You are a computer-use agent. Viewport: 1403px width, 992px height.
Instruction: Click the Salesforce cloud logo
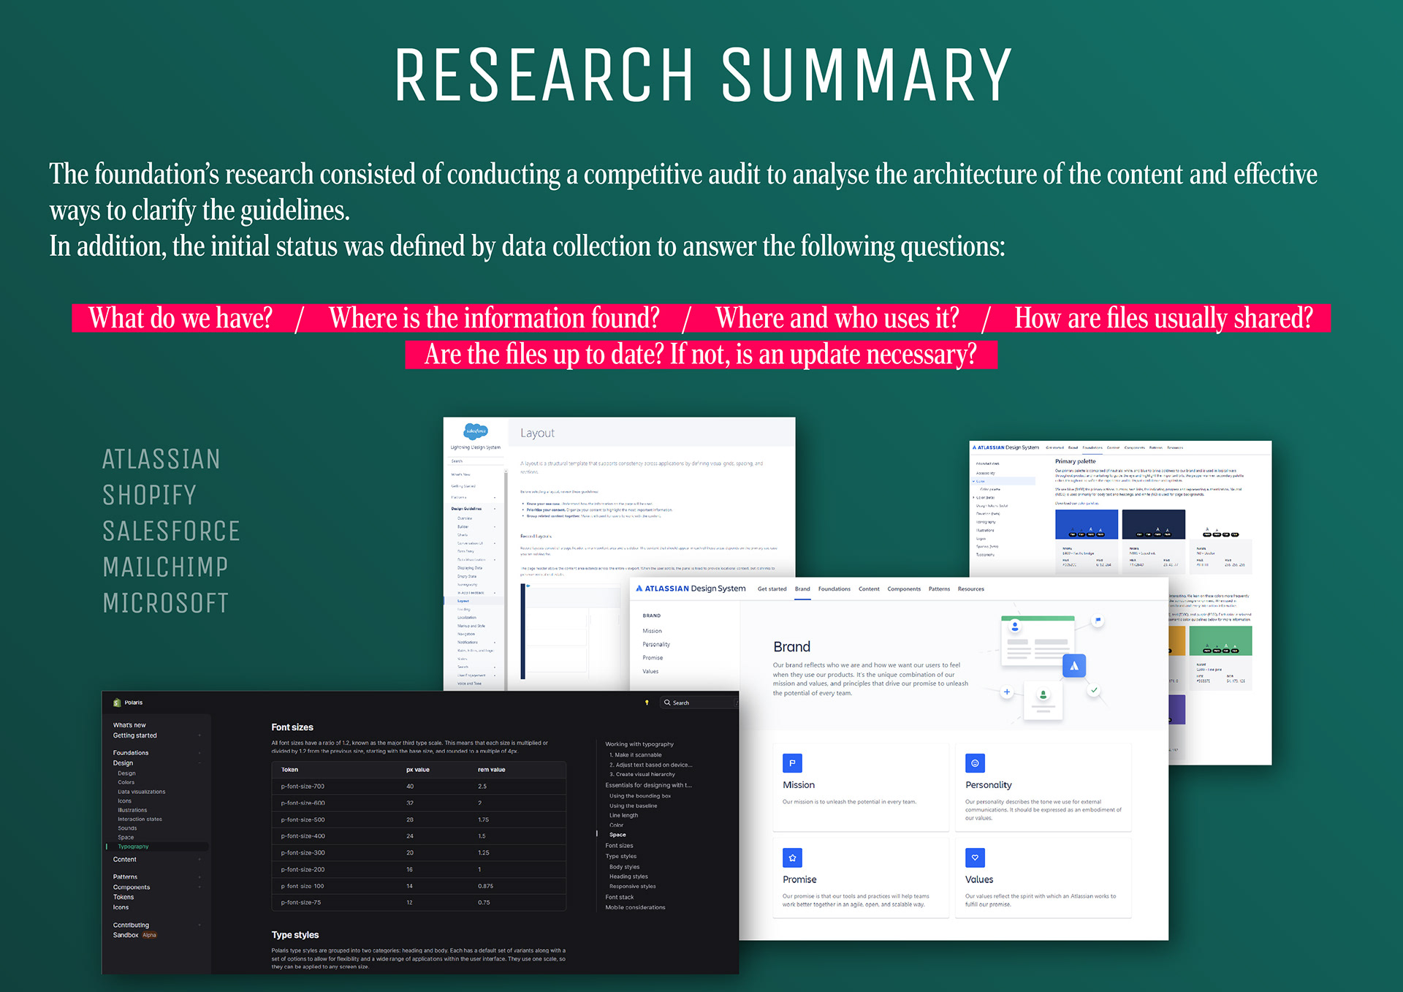click(x=476, y=431)
